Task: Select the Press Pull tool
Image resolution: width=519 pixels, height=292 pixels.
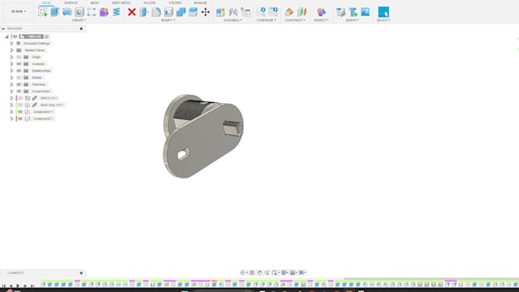Action: [144, 12]
